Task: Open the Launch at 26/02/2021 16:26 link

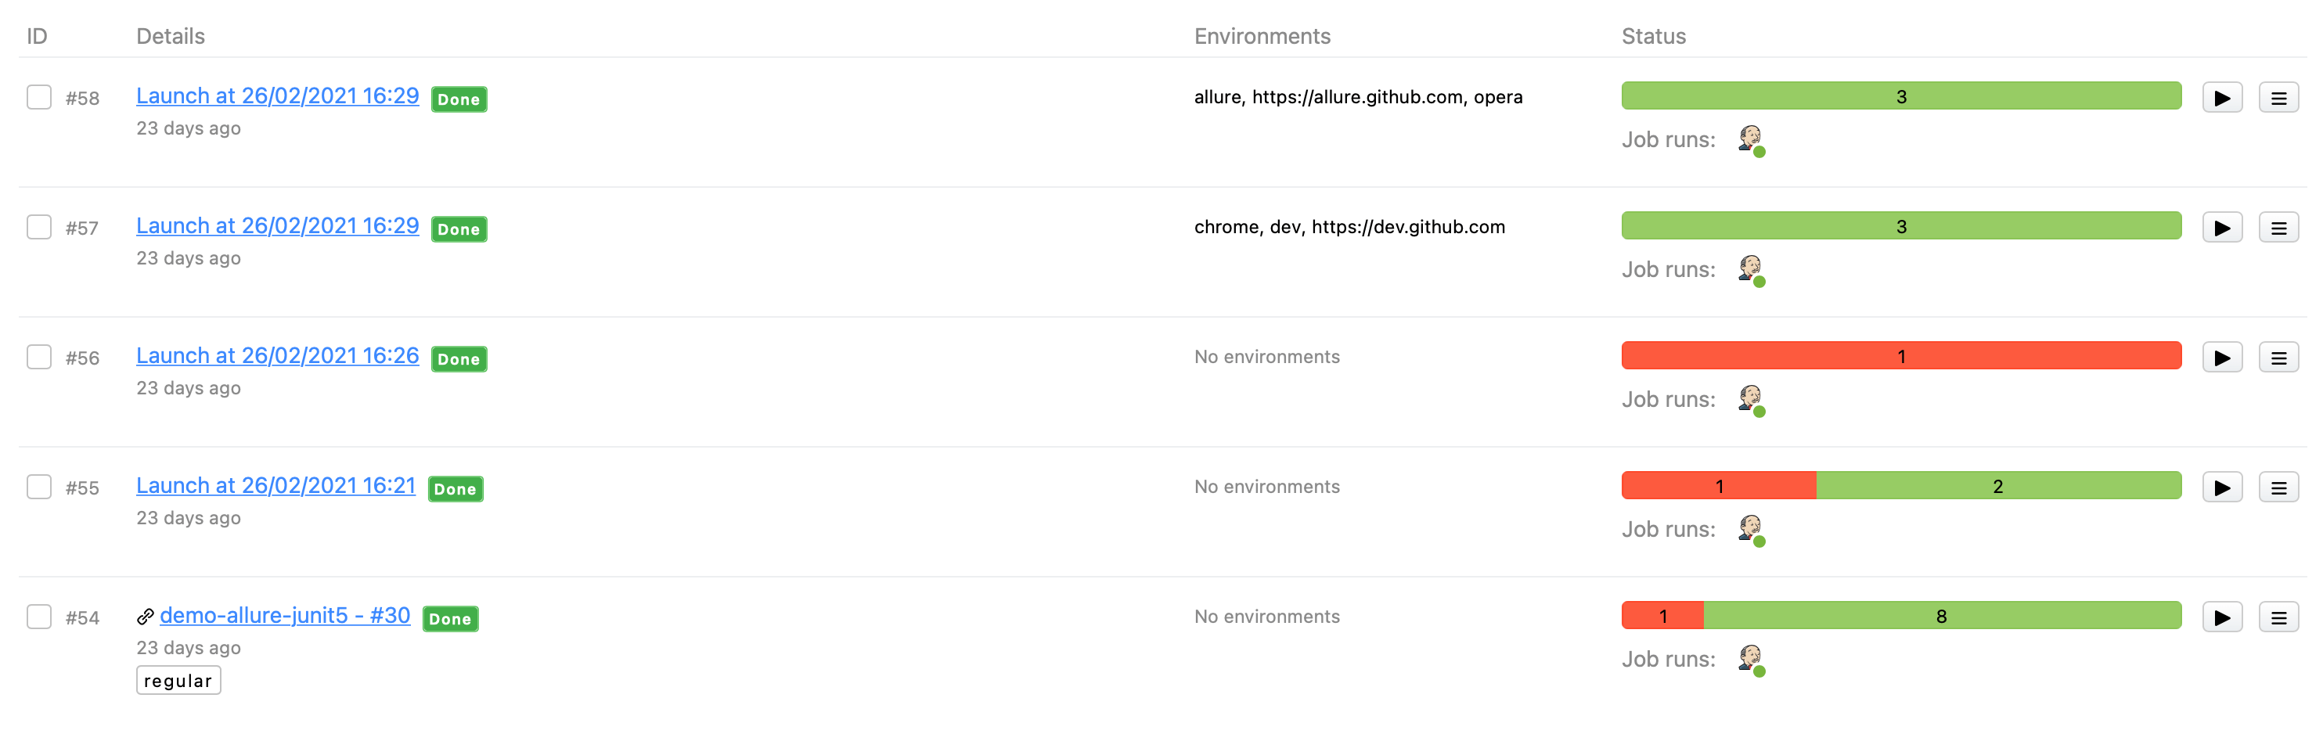Action: point(278,356)
